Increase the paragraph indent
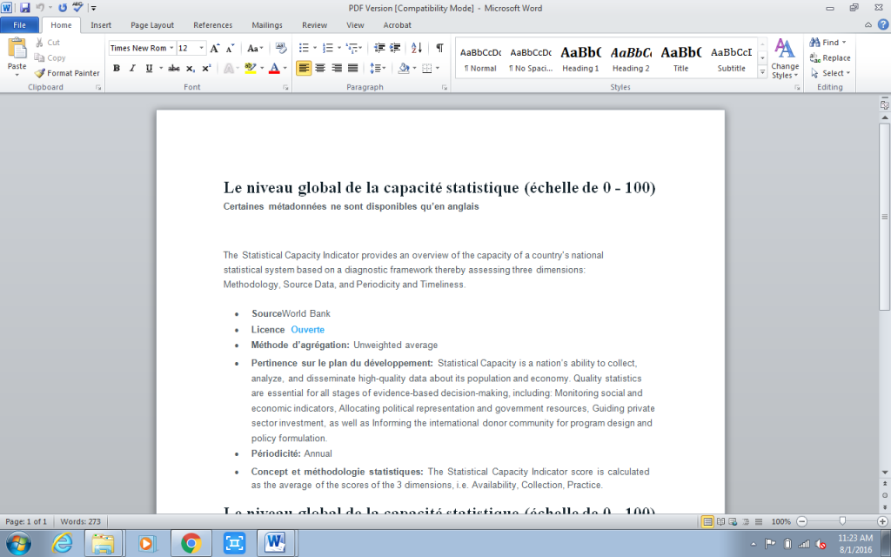The image size is (891, 557). (395, 49)
